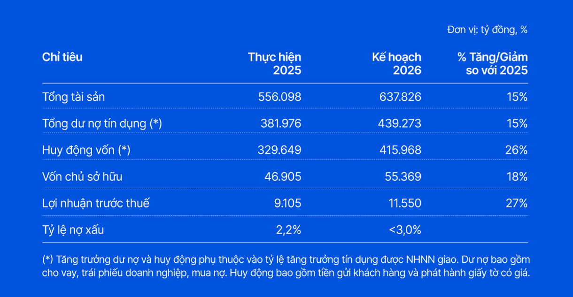The height and width of the screenshot is (297, 573).
Task: Click the "Tổng tài sản" row label
Action: point(73,97)
